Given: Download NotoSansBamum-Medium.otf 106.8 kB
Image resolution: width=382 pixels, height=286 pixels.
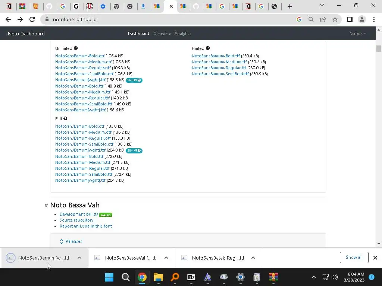Looking at the screenshot, I should point(83,62).
